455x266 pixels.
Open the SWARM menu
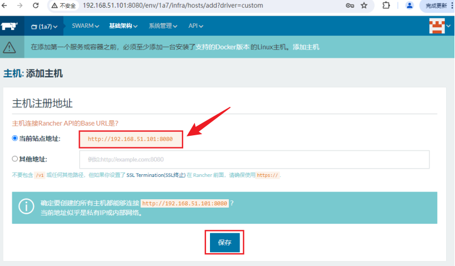coord(85,26)
